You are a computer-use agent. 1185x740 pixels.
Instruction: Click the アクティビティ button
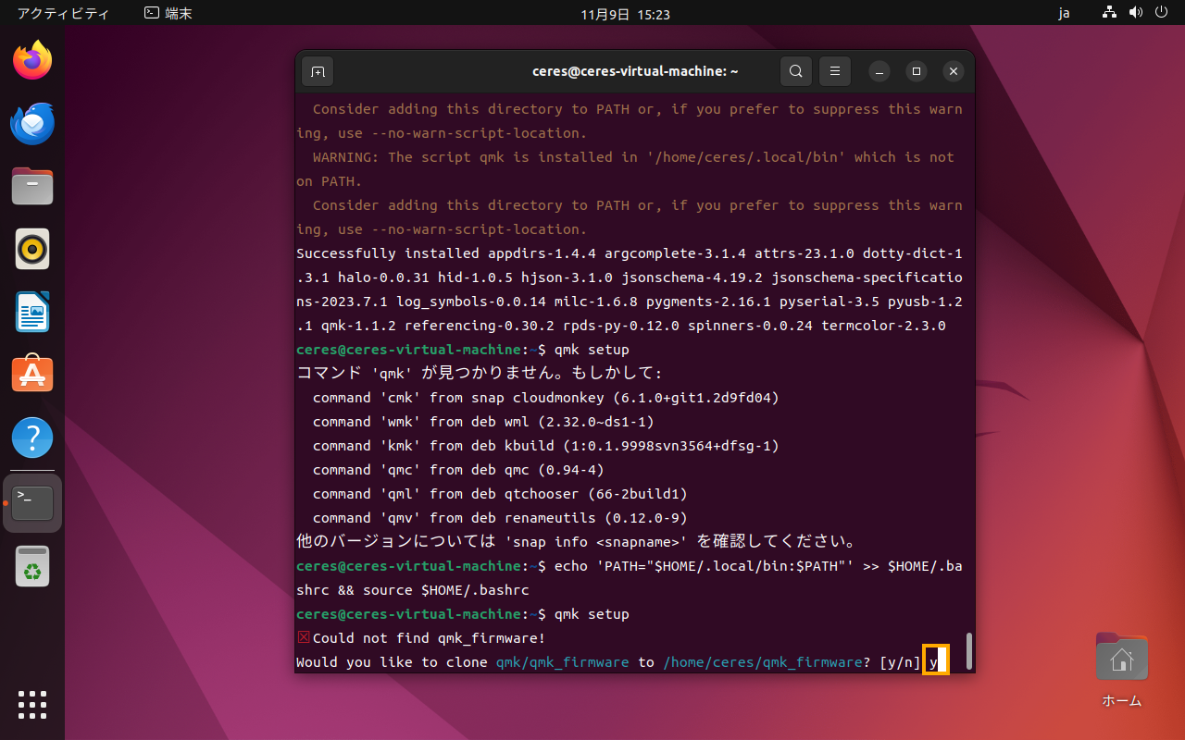click(x=63, y=14)
